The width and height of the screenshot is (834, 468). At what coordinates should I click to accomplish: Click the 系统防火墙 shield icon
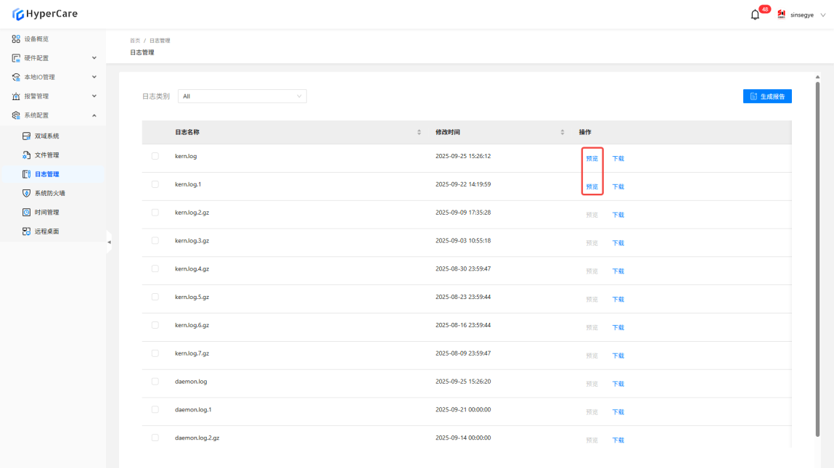[x=26, y=193]
